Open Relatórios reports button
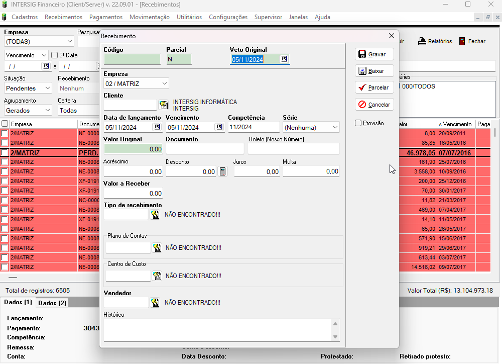The height and width of the screenshot is (364, 502). tap(435, 41)
